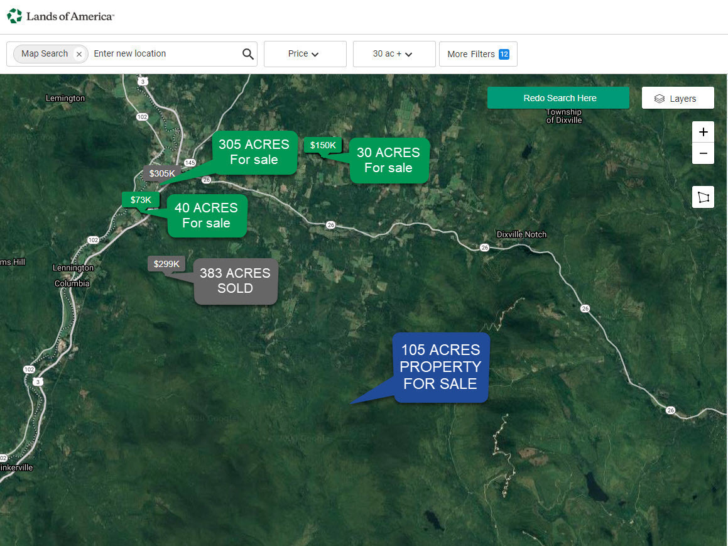This screenshot has height=546, width=728.
Task: Select the $305K listing marker
Action: pos(161,173)
